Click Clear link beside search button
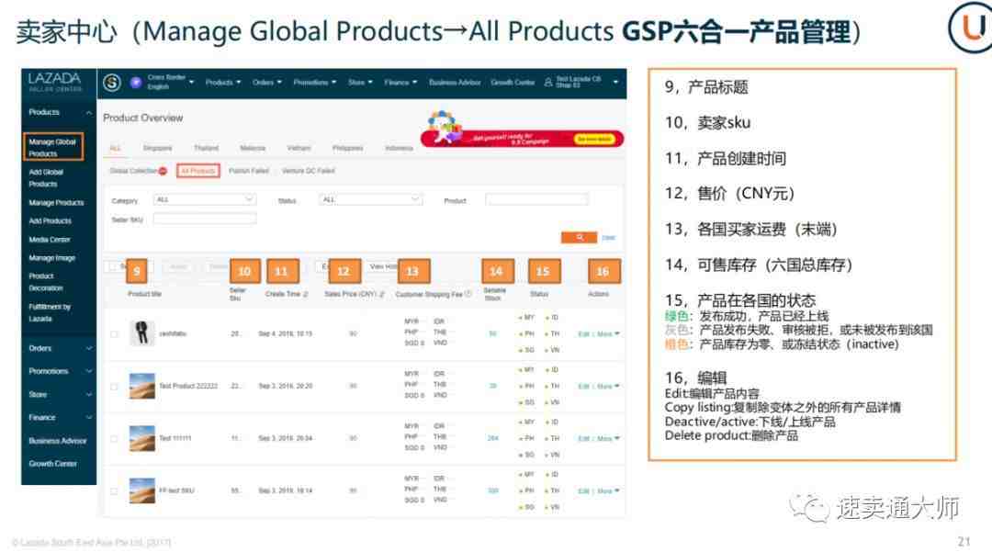This screenshot has height=552, width=992. point(609,238)
